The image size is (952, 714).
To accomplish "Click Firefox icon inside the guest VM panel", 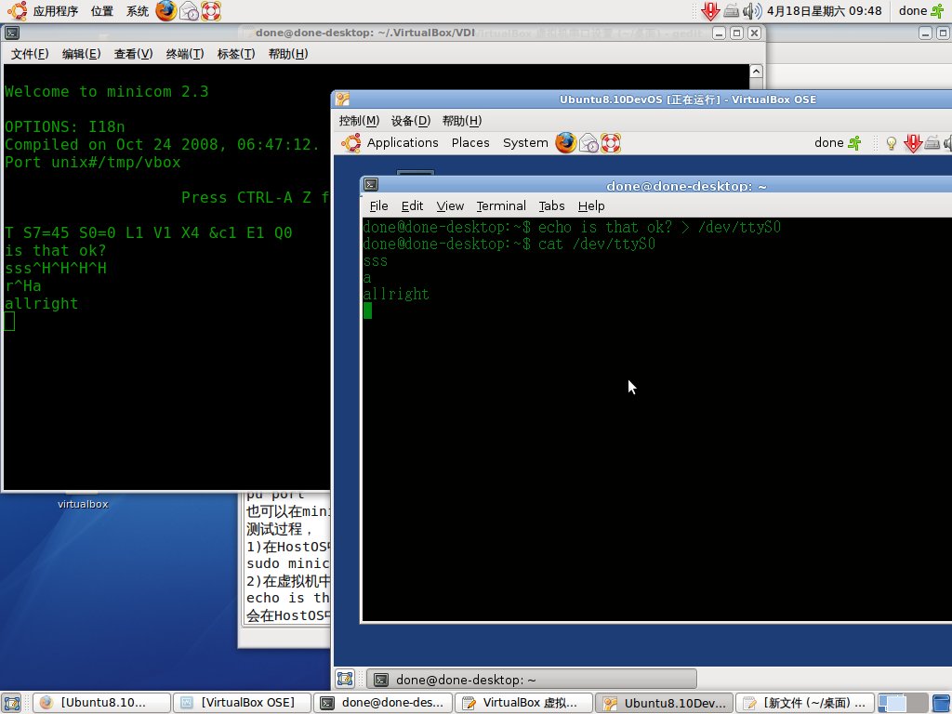I will (565, 142).
